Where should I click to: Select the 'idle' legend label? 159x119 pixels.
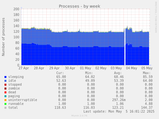(x=12, y=81)
